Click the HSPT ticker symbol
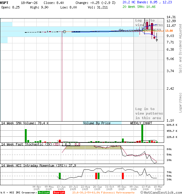182x194 pixels. 5,2
